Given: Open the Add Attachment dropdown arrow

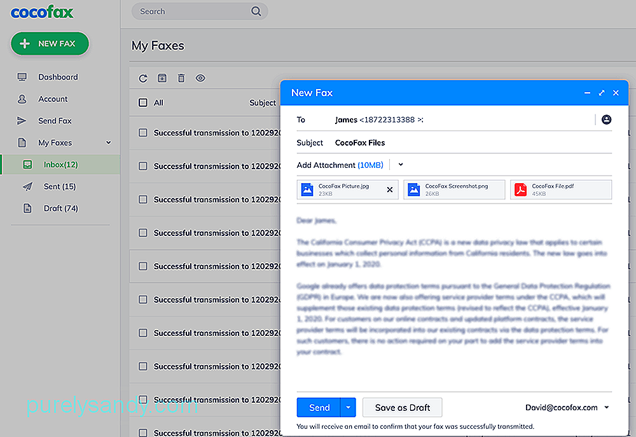Looking at the screenshot, I should (x=401, y=165).
